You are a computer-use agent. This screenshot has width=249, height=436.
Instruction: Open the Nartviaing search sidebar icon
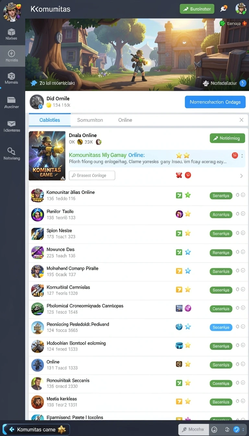pos(11,151)
